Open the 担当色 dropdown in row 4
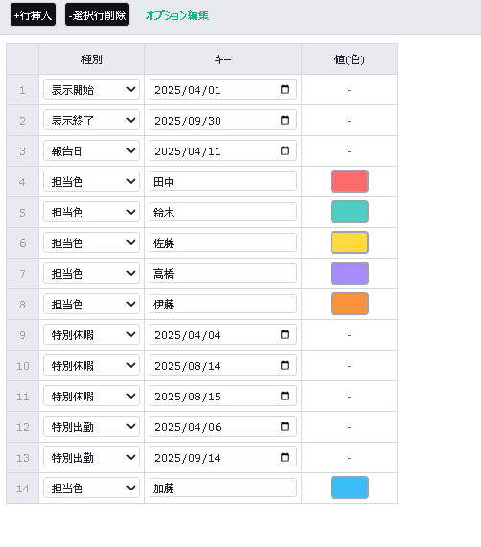481x547 pixels. [91, 181]
